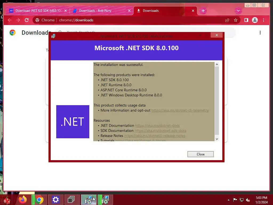Open Settings gear on the taskbar
The width and height of the screenshot is (273, 205).
(x=55, y=200)
